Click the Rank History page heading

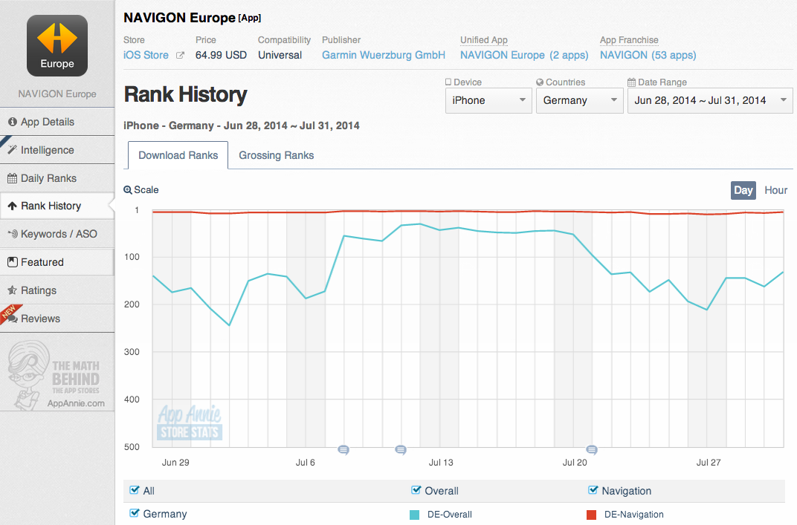coord(186,94)
